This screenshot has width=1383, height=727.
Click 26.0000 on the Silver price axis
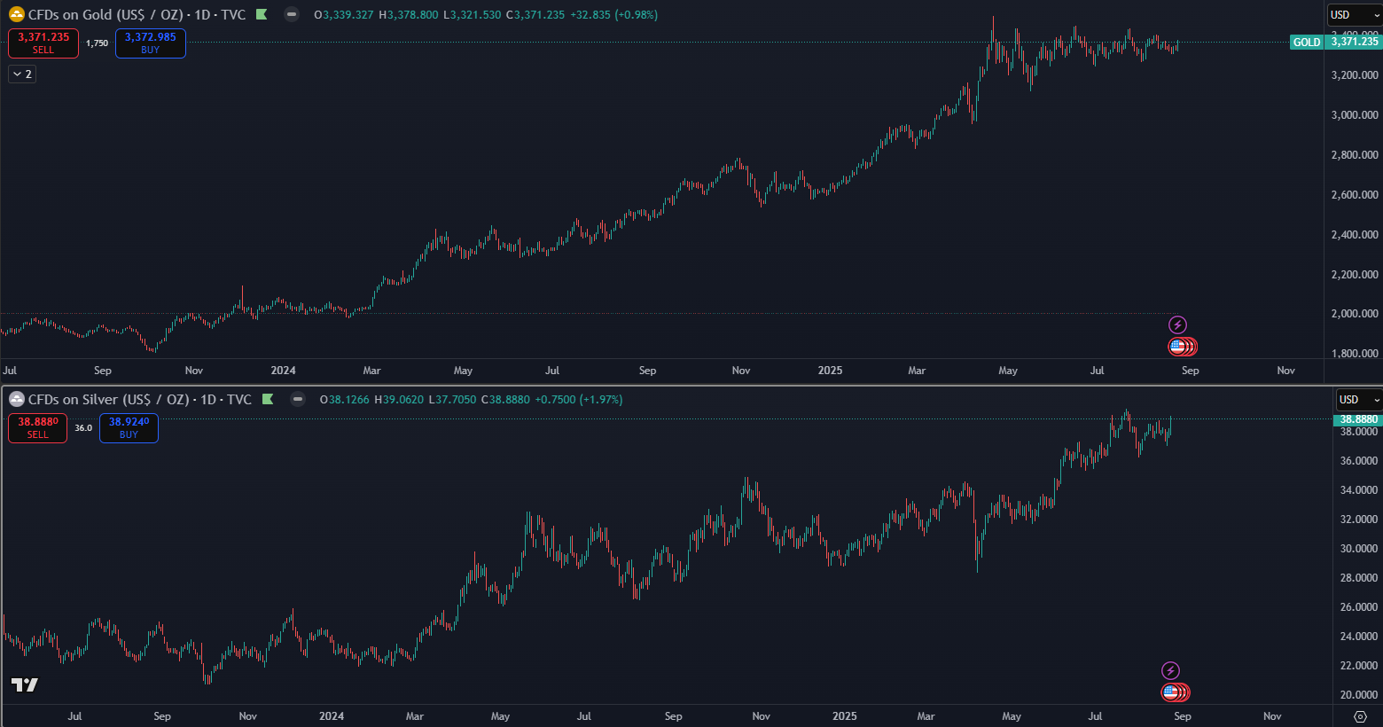pos(1358,607)
